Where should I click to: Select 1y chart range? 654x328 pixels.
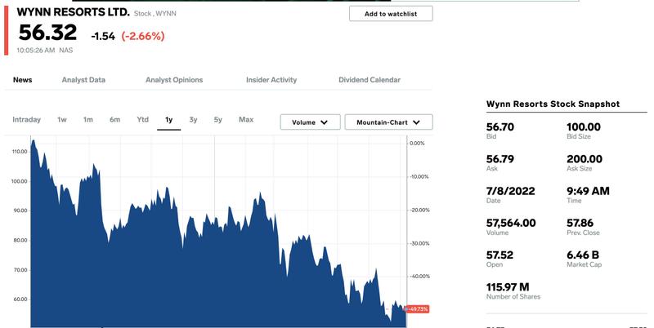pos(169,120)
